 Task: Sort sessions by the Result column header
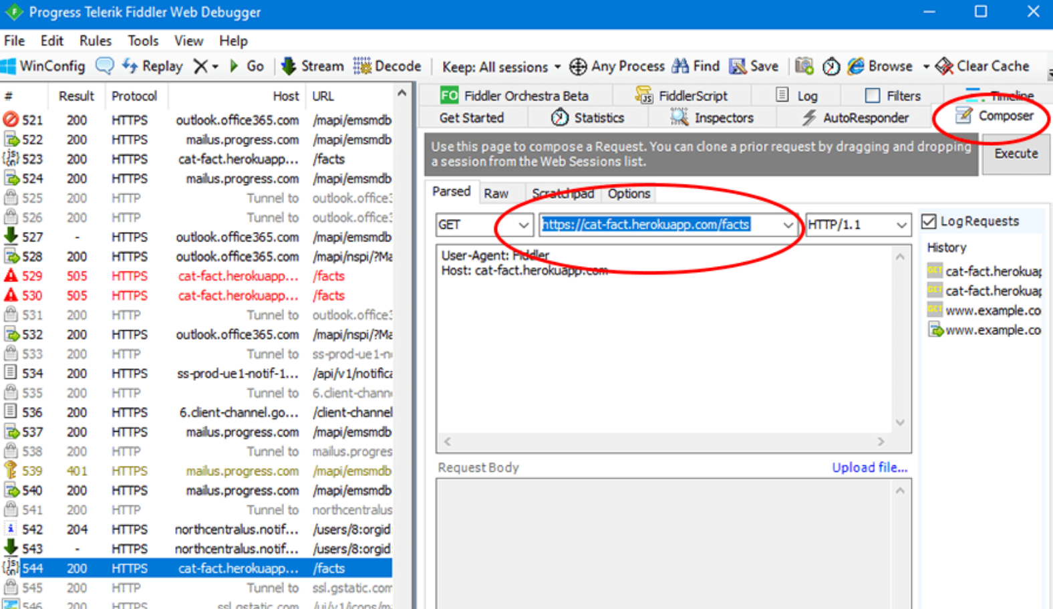[x=76, y=96]
